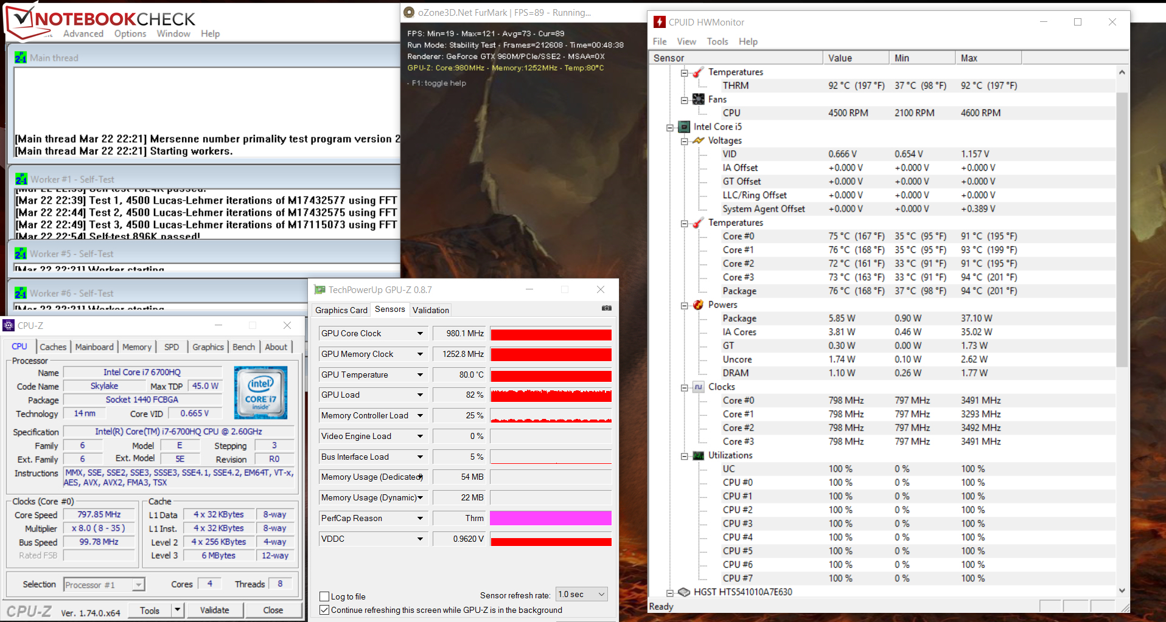This screenshot has width=1166, height=622.
Task: Click the Validate button in CPU-Z
Action: click(215, 610)
